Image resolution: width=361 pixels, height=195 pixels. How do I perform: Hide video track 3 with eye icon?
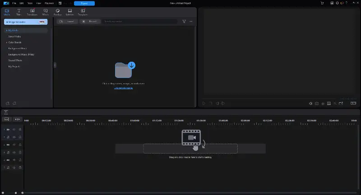click(14, 160)
